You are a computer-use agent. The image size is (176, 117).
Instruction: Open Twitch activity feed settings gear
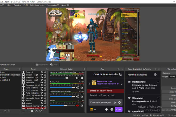pos(155,75)
